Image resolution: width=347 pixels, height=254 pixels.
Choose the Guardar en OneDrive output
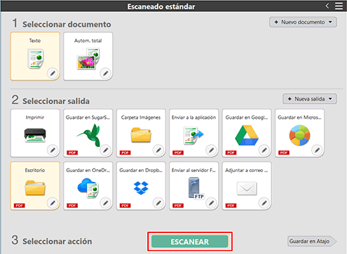pos(88,186)
